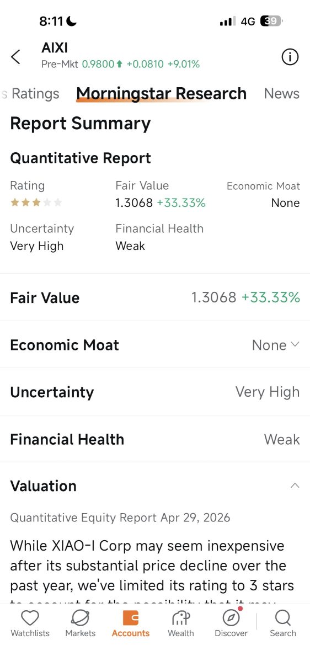The image size is (310, 672).
Task: Open the info circle icon
Action: click(x=290, y=56)
